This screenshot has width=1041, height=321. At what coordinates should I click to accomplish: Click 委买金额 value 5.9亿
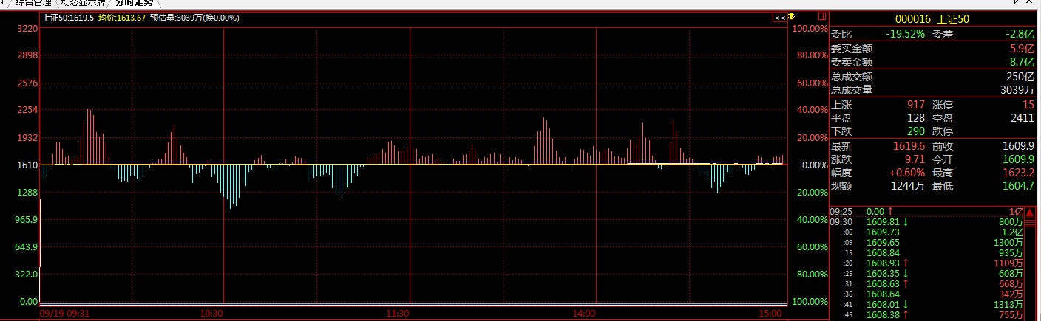click(1021, 48)
